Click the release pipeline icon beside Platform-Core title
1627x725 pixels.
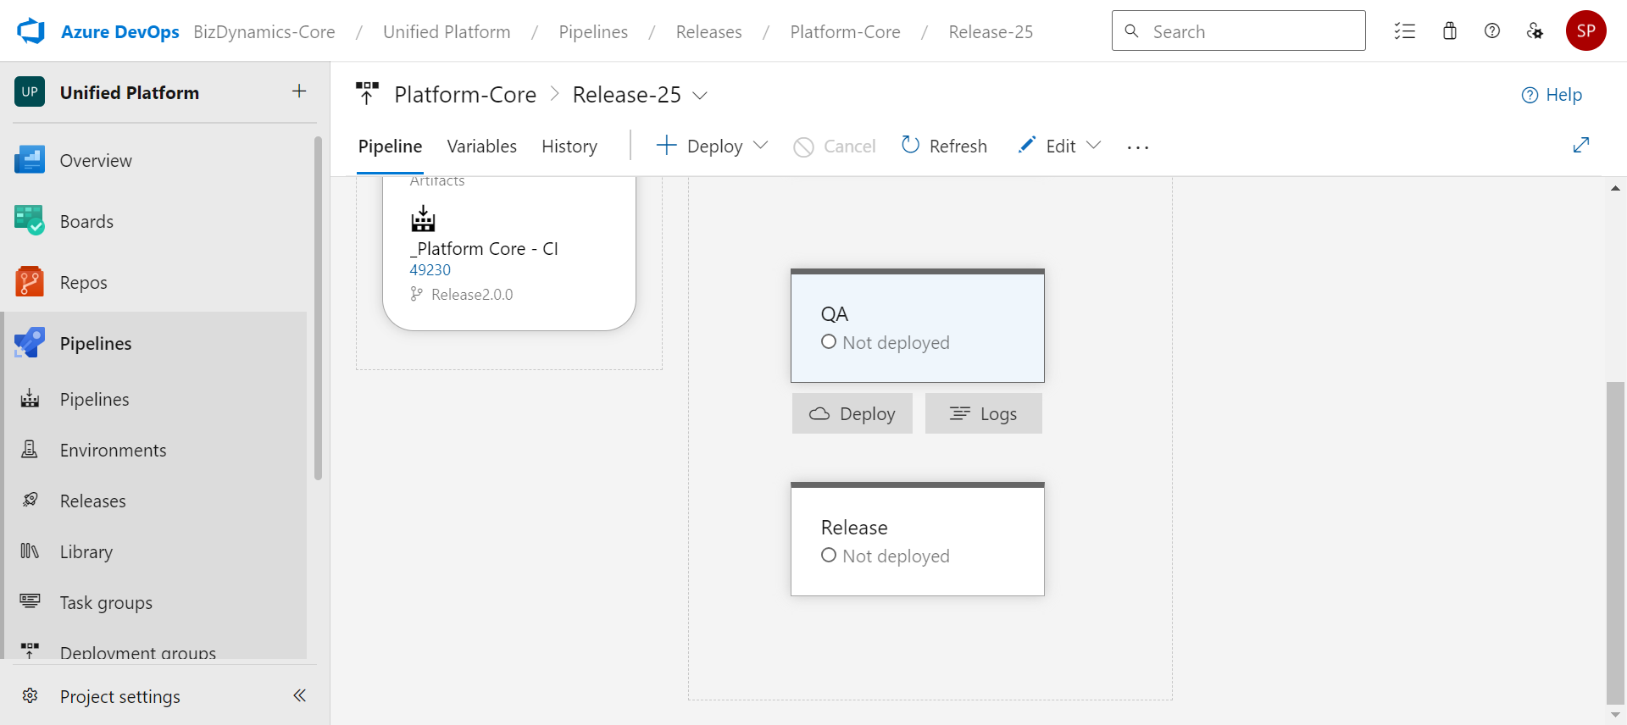(x=367, y=94)
